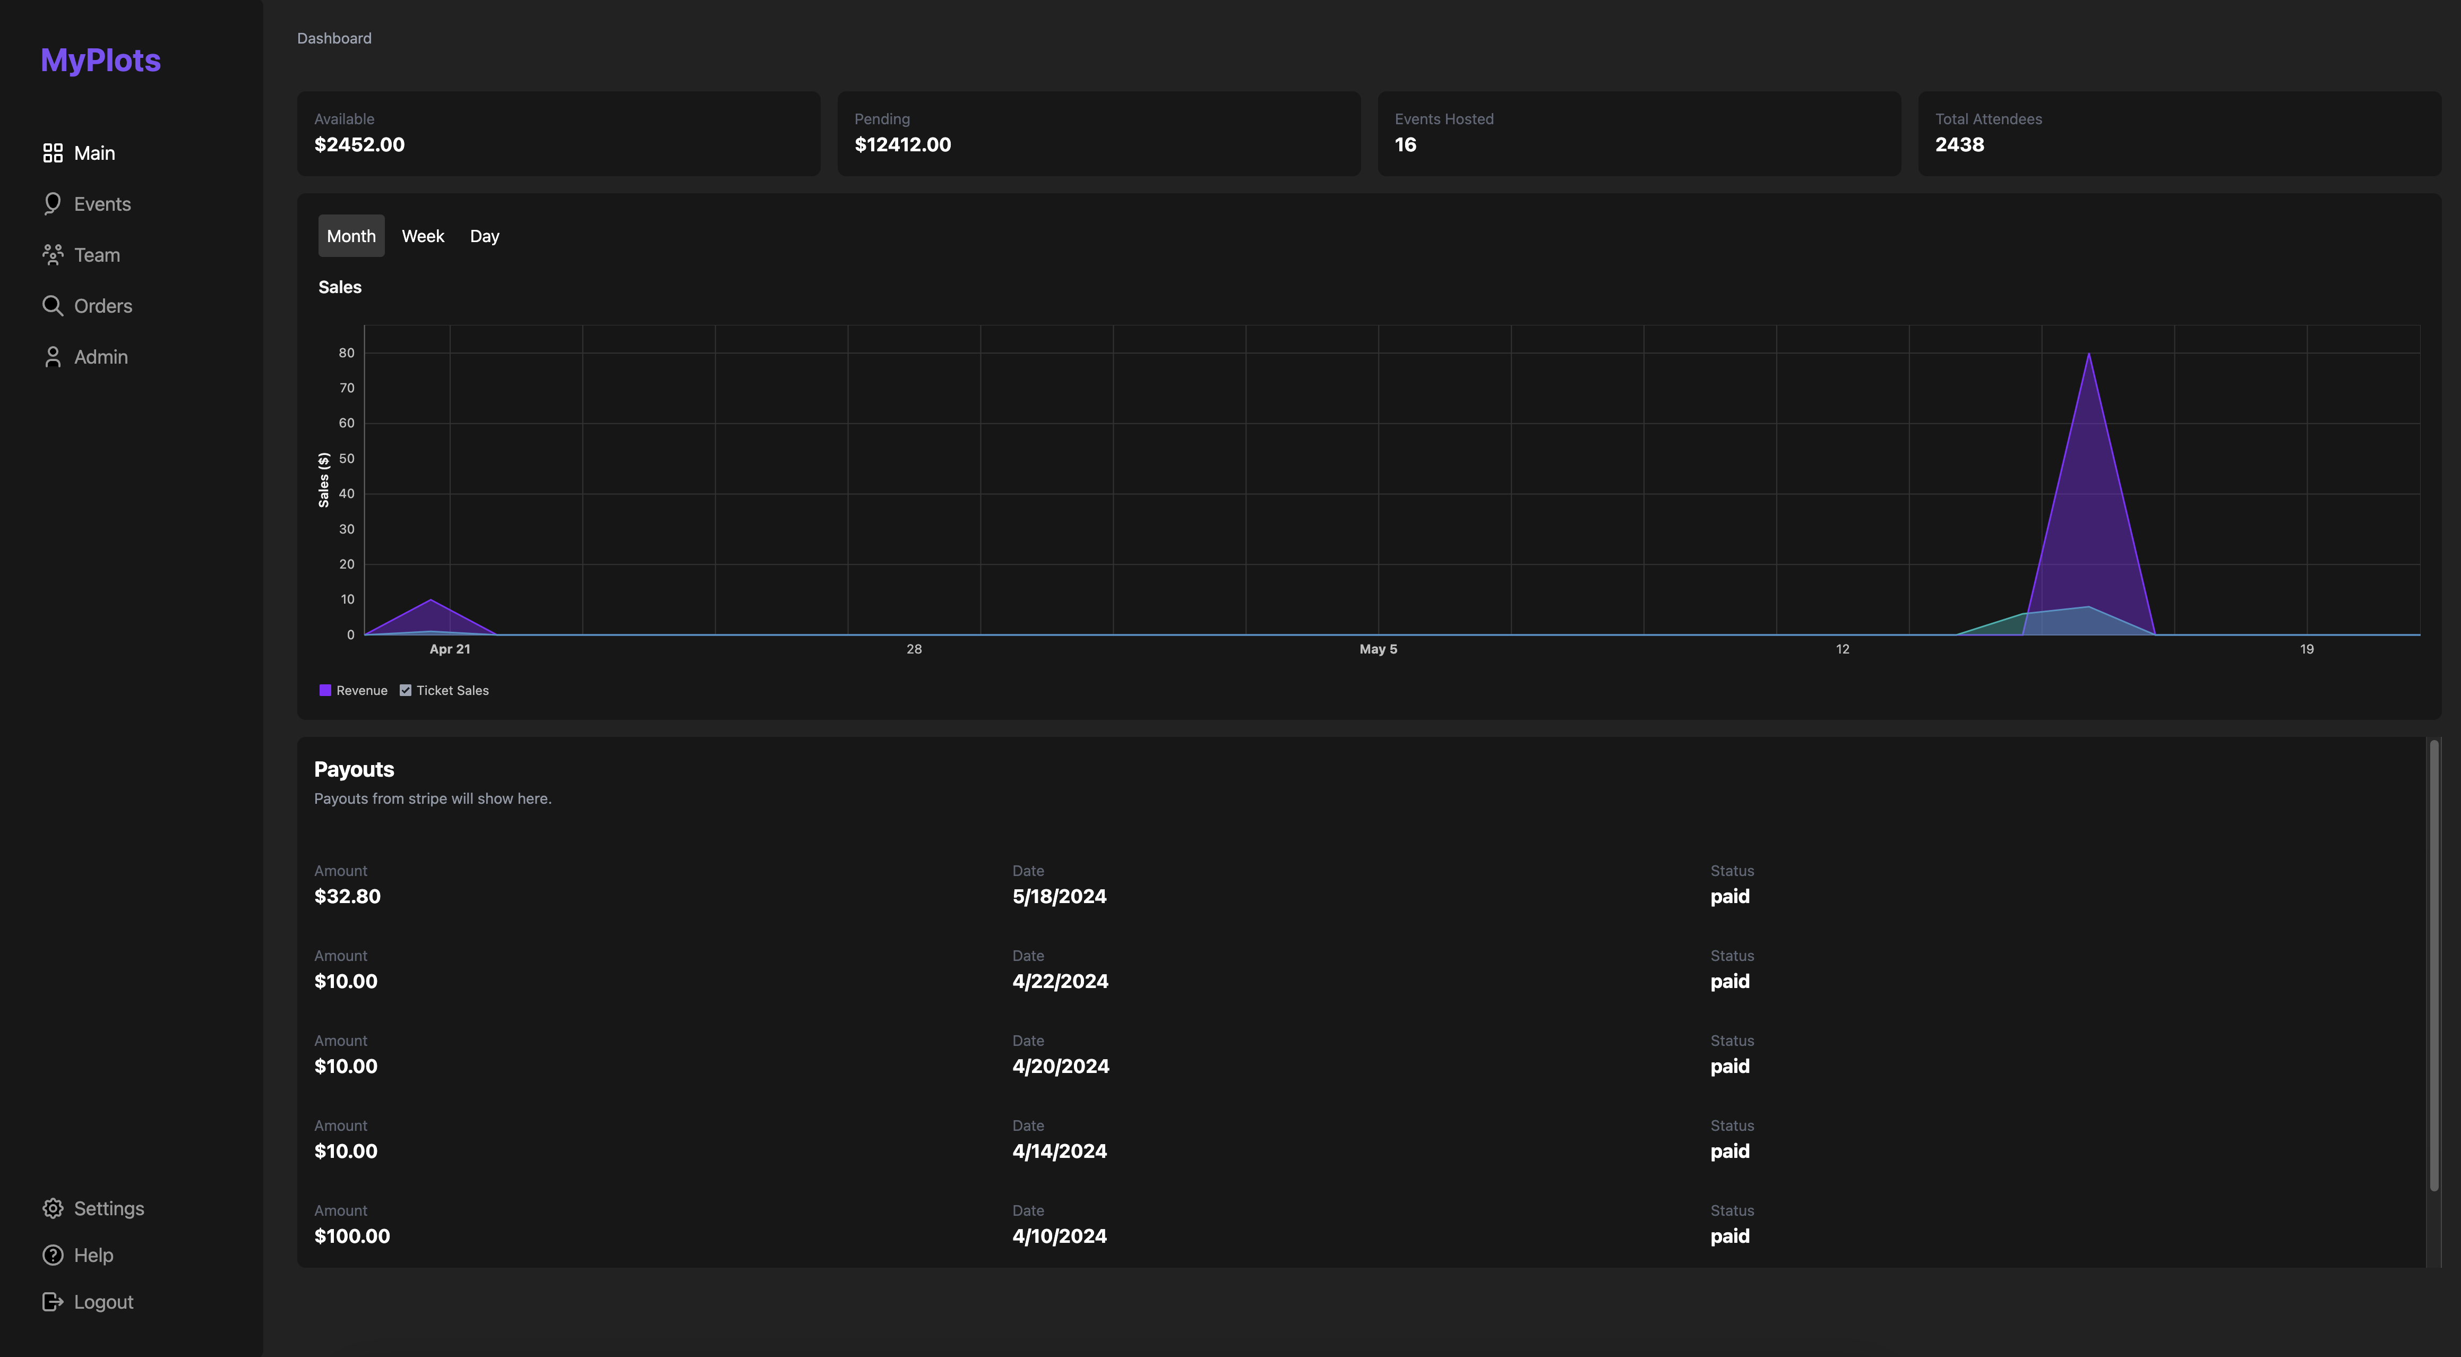The image size is (2461, 1357).
Task: Click the Settings gear icon
Action: [53, 1208]
